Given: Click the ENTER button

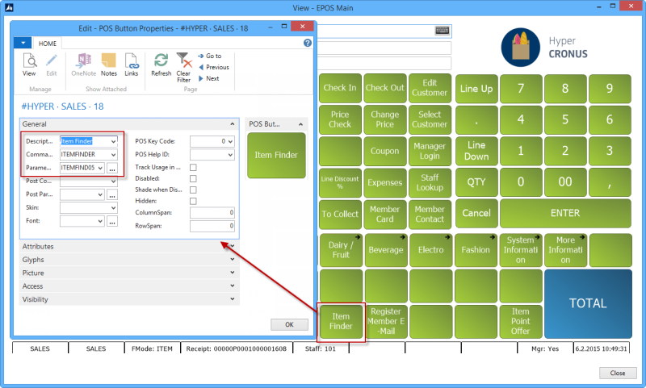Looking at the screenshot, I should (565, 213).
